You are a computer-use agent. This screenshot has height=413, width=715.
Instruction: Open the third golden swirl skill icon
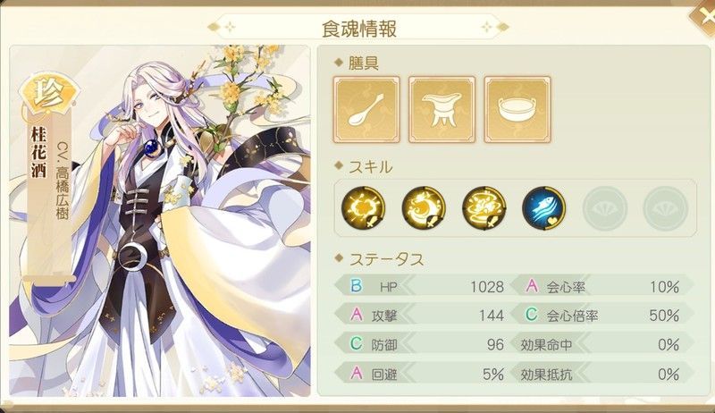pyautogui.click(x=484, y=208)
